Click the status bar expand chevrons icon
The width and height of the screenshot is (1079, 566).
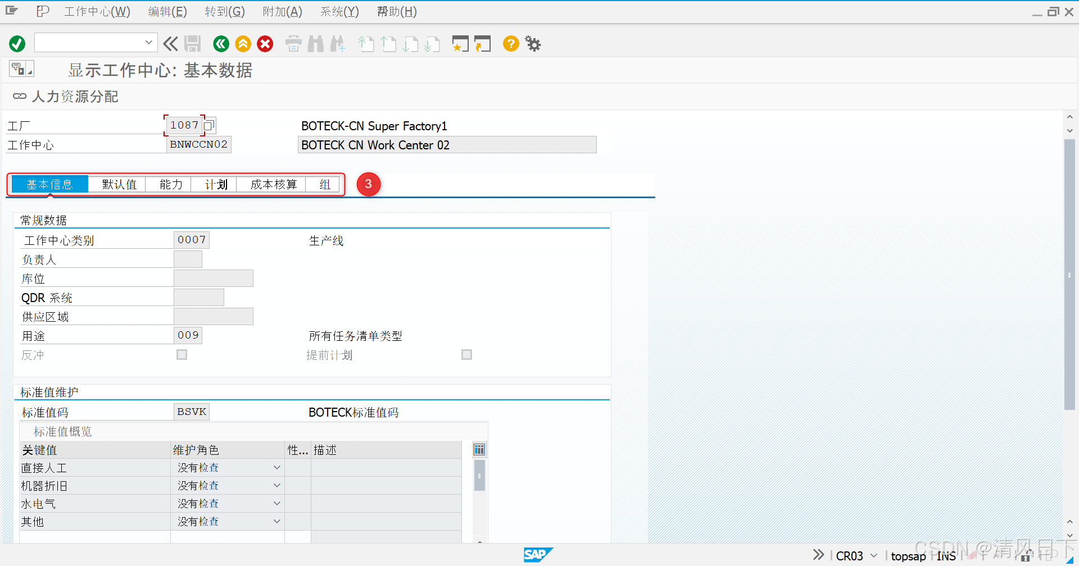coord(818,555)
